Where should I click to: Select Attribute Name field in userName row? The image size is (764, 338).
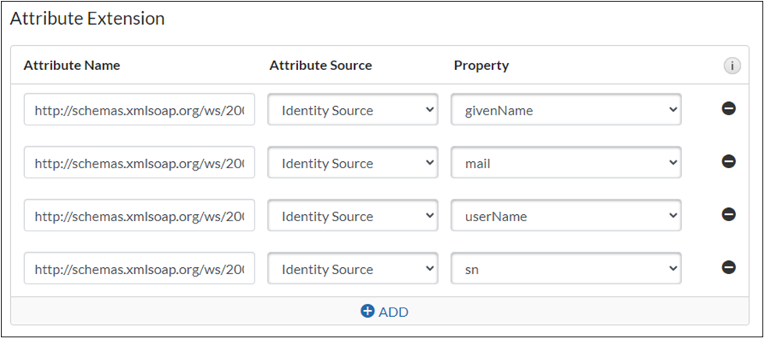tap(139, 217)
